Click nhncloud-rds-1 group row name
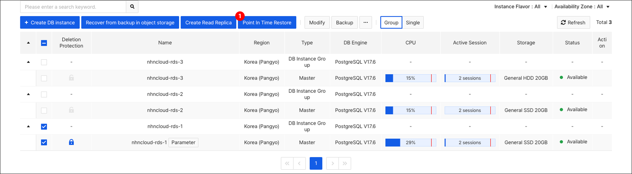Screen dimensions: 632x174 pos(165,126)
